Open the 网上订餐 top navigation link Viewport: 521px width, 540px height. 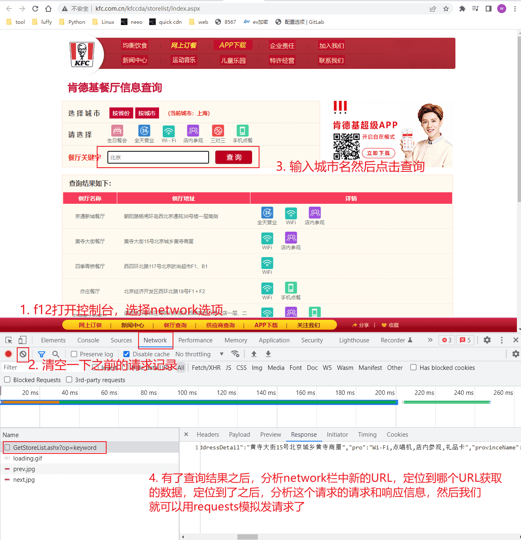point(184,46)
